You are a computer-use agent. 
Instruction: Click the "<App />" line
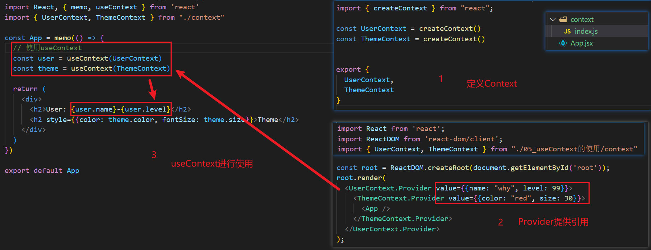click(376, 209)
